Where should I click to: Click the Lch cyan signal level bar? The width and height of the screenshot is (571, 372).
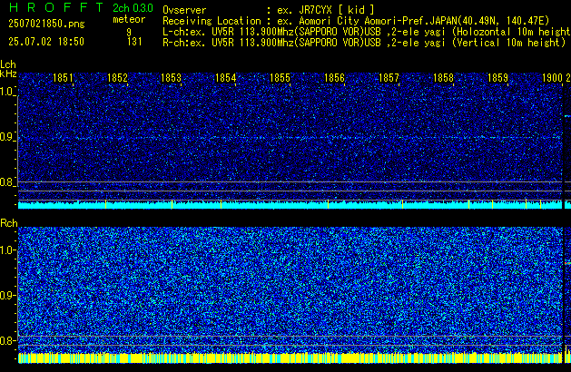[290, 204]
